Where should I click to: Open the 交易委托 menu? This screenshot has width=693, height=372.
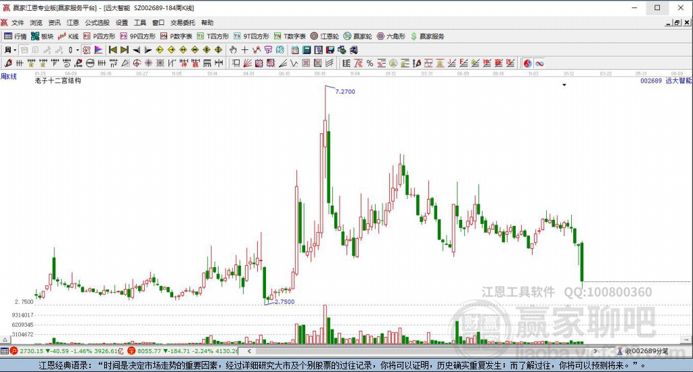point(183,22)
